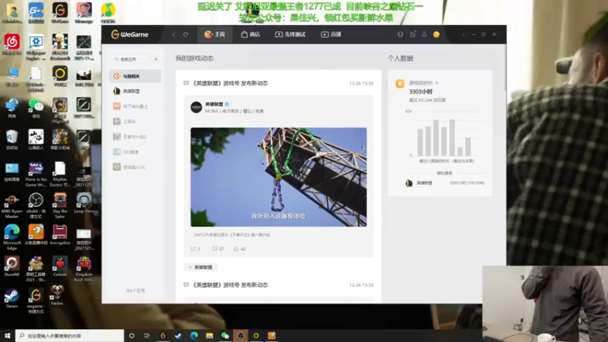Select 怪物猎人OL in the sidebar
The image size is (608, 342).
(135, 167)
